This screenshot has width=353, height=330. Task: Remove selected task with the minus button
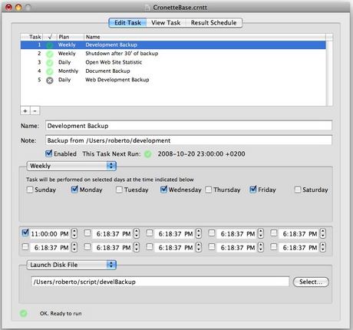pos(35,111)
